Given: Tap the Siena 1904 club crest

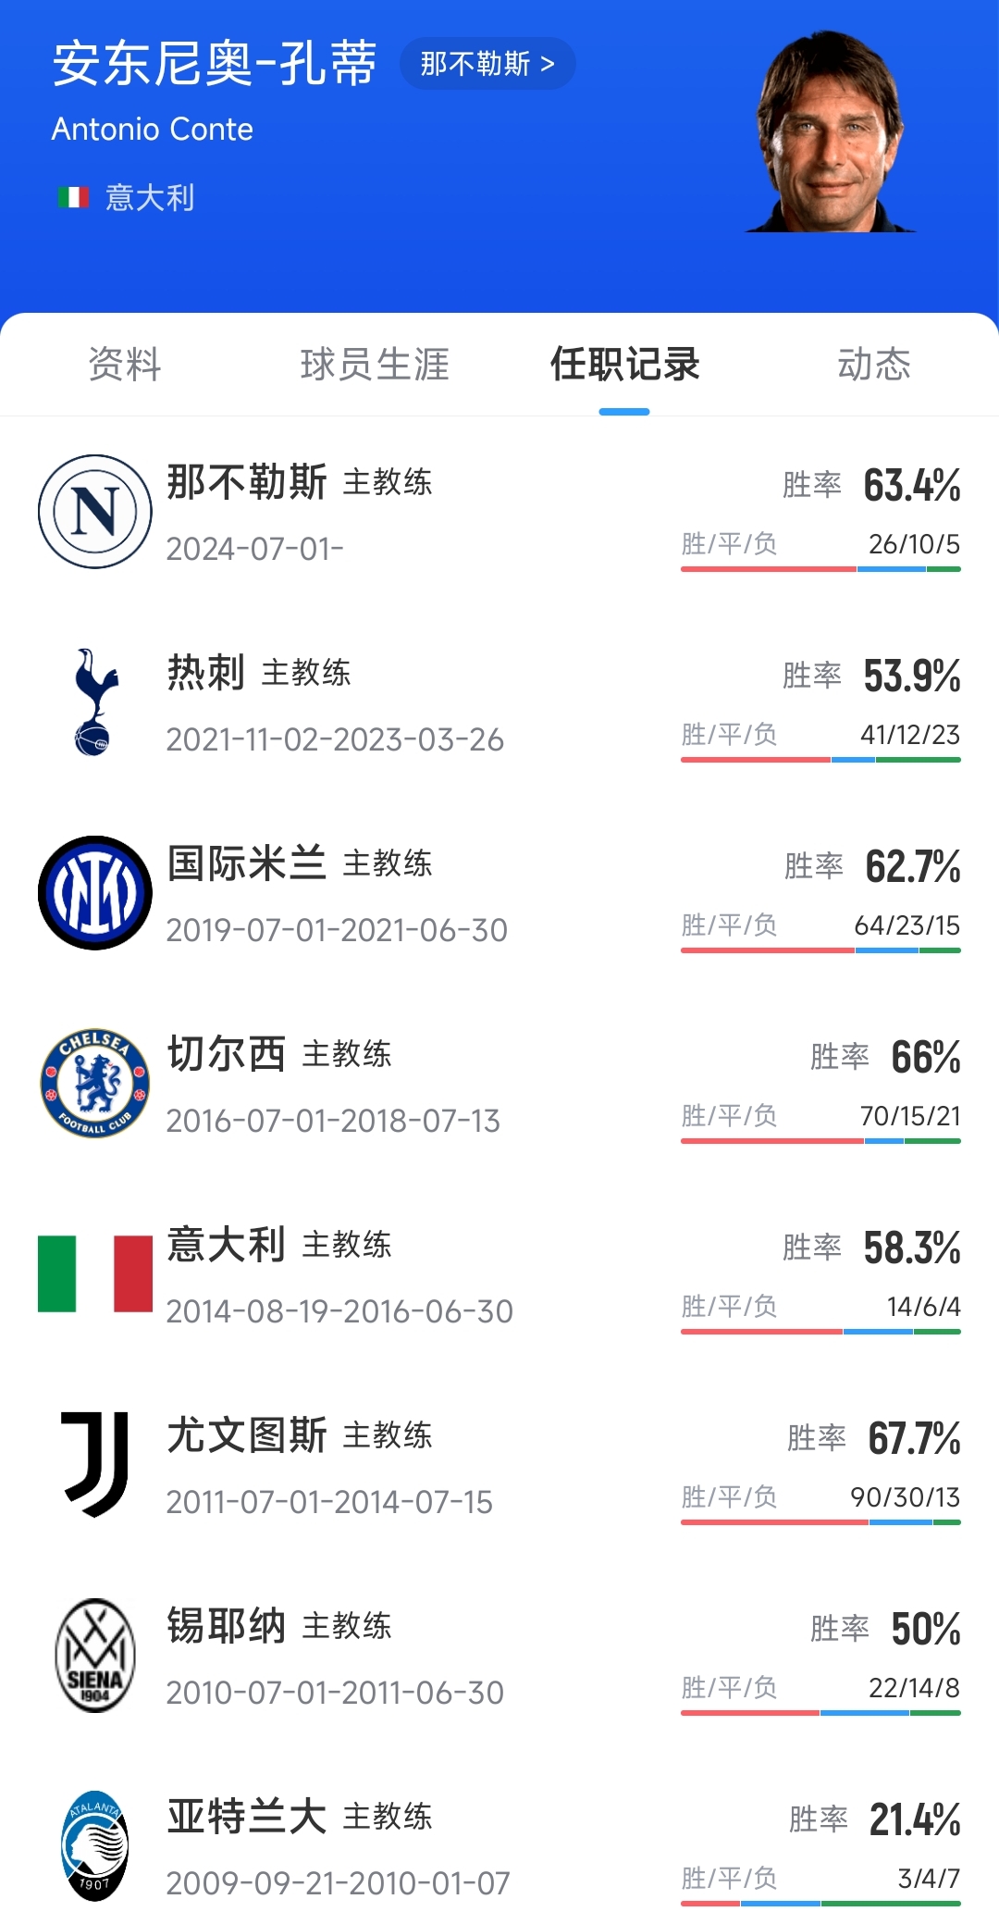Looking at the screenshot, I should [x=95, y=1655].
